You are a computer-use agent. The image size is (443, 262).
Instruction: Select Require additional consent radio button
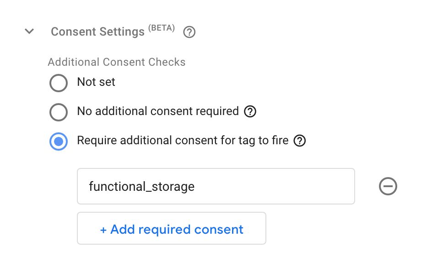point(59,141)
